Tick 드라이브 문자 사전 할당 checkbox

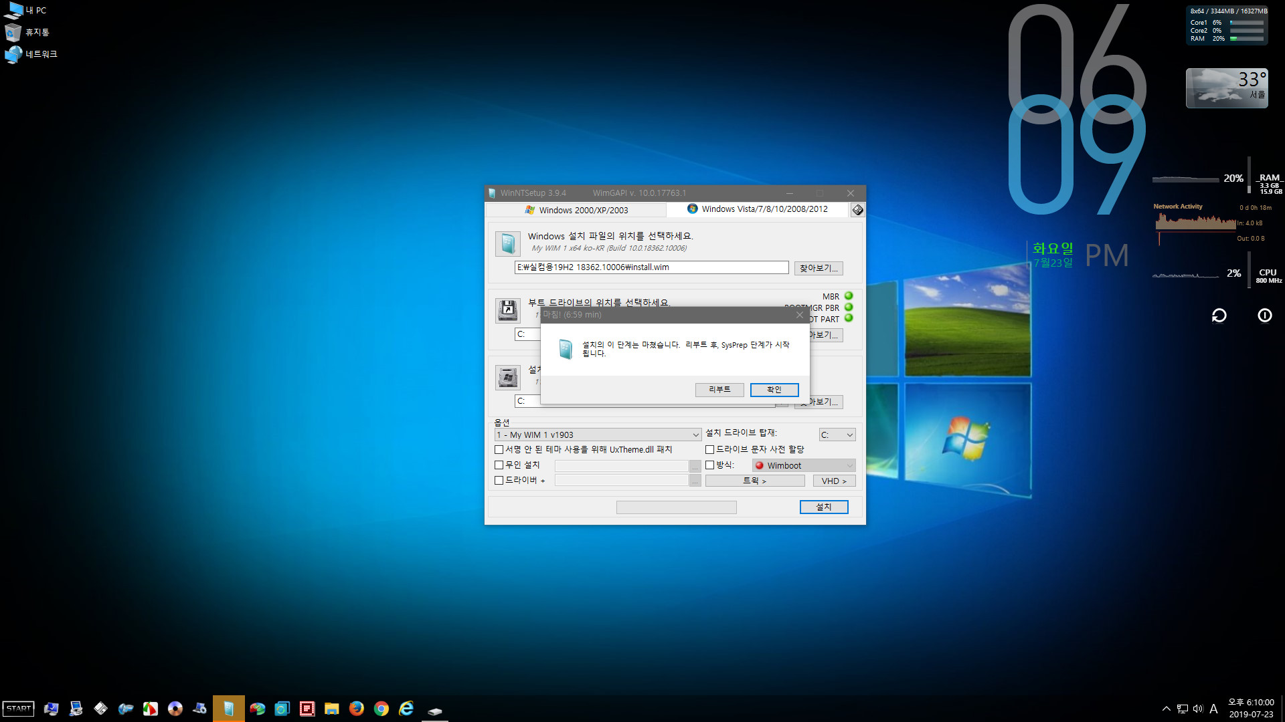pyautogui.click(x=710, y=450)
